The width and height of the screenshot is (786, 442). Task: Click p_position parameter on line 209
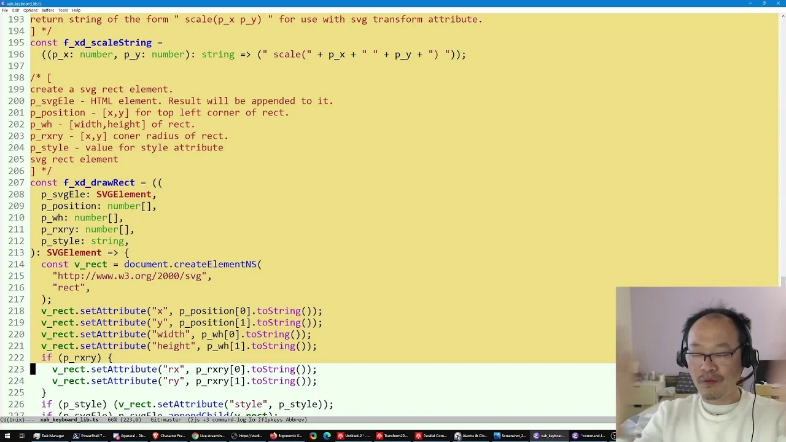(68, 206)
